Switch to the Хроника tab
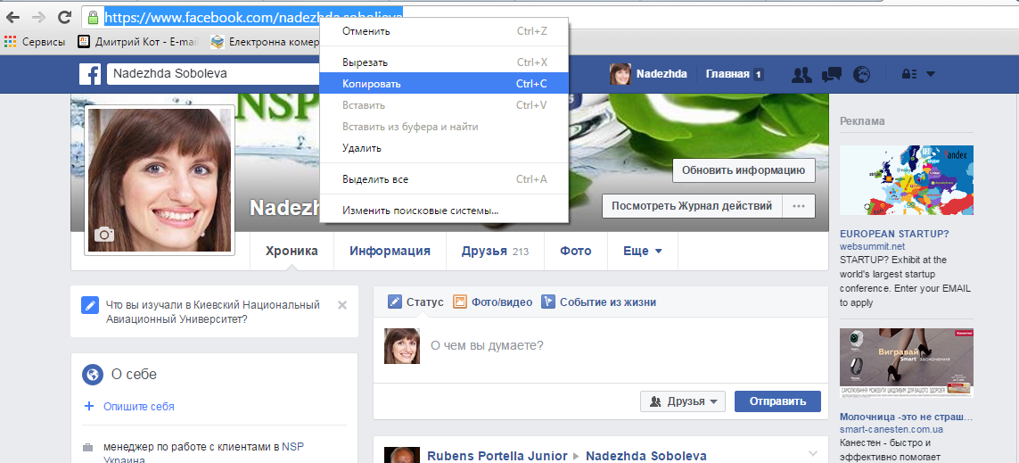The height and width of the screenshot is (463, 1019). pyautogui.click(x=292, y=251)
